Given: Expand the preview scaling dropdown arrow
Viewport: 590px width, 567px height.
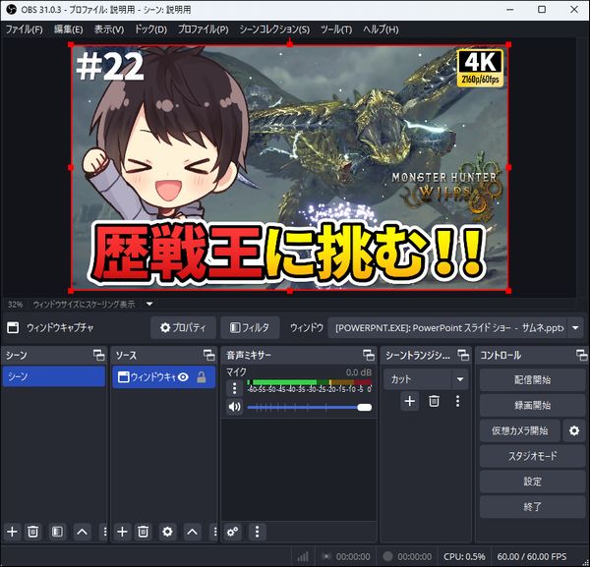Looking at the screenshot, I should click(149, 304).
